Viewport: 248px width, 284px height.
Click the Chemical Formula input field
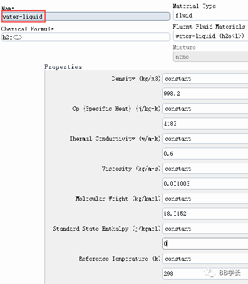pos(86,37)
